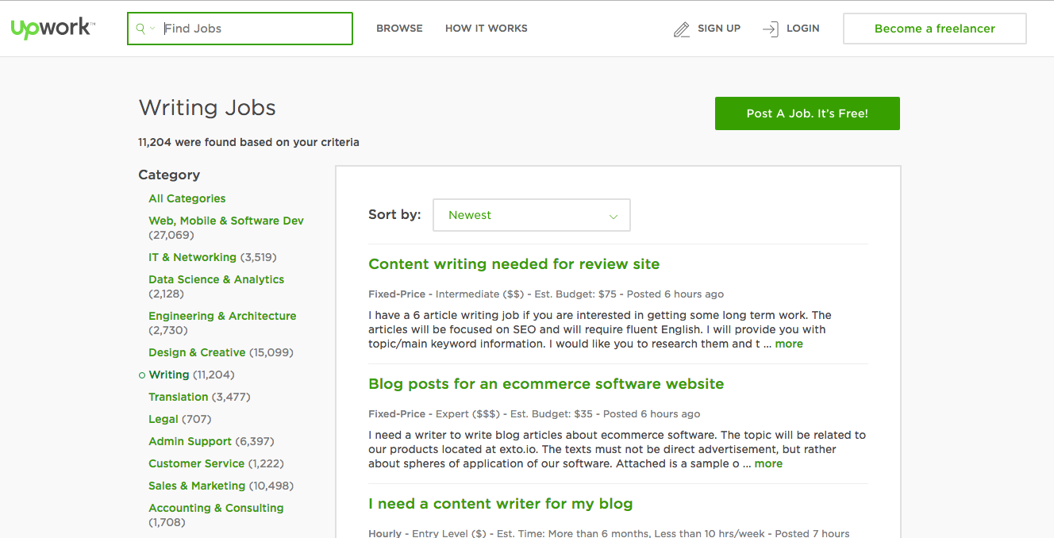The height and width of the screenshot is (538, 1054).
Task: Open Blog posts for ecommerce software job
Action: (x=545, y=384)
